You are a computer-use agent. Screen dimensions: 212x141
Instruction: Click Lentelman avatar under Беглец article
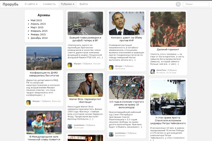(x=70, y=127)
